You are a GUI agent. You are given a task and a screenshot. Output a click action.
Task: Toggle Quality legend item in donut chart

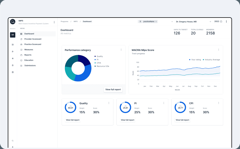[x=100, y=56]
